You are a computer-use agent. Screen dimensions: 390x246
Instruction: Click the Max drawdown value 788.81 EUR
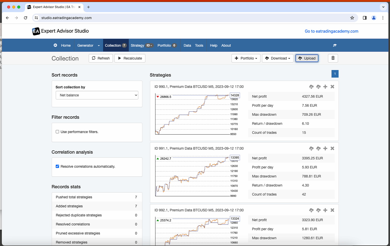click(x=311, y=176)
